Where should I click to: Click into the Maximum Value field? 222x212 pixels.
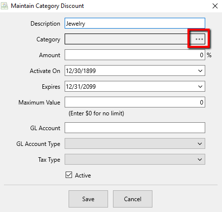click(135, 102)
